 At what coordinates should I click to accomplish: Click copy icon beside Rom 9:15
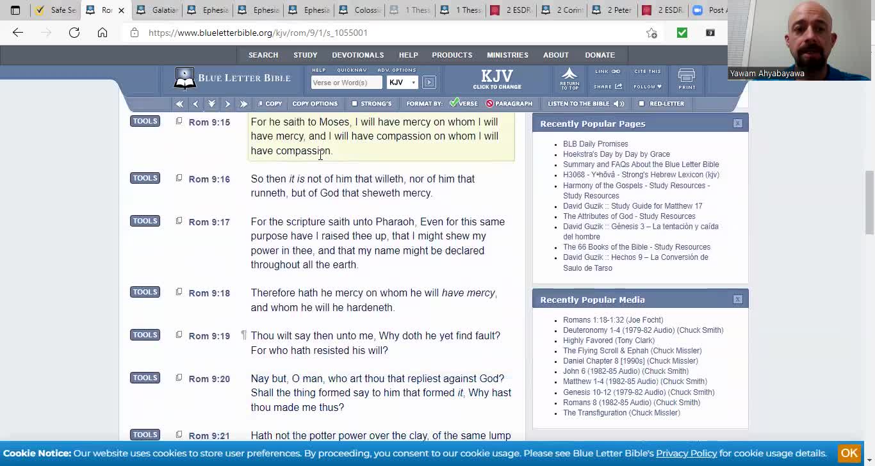tap(179, 121)
